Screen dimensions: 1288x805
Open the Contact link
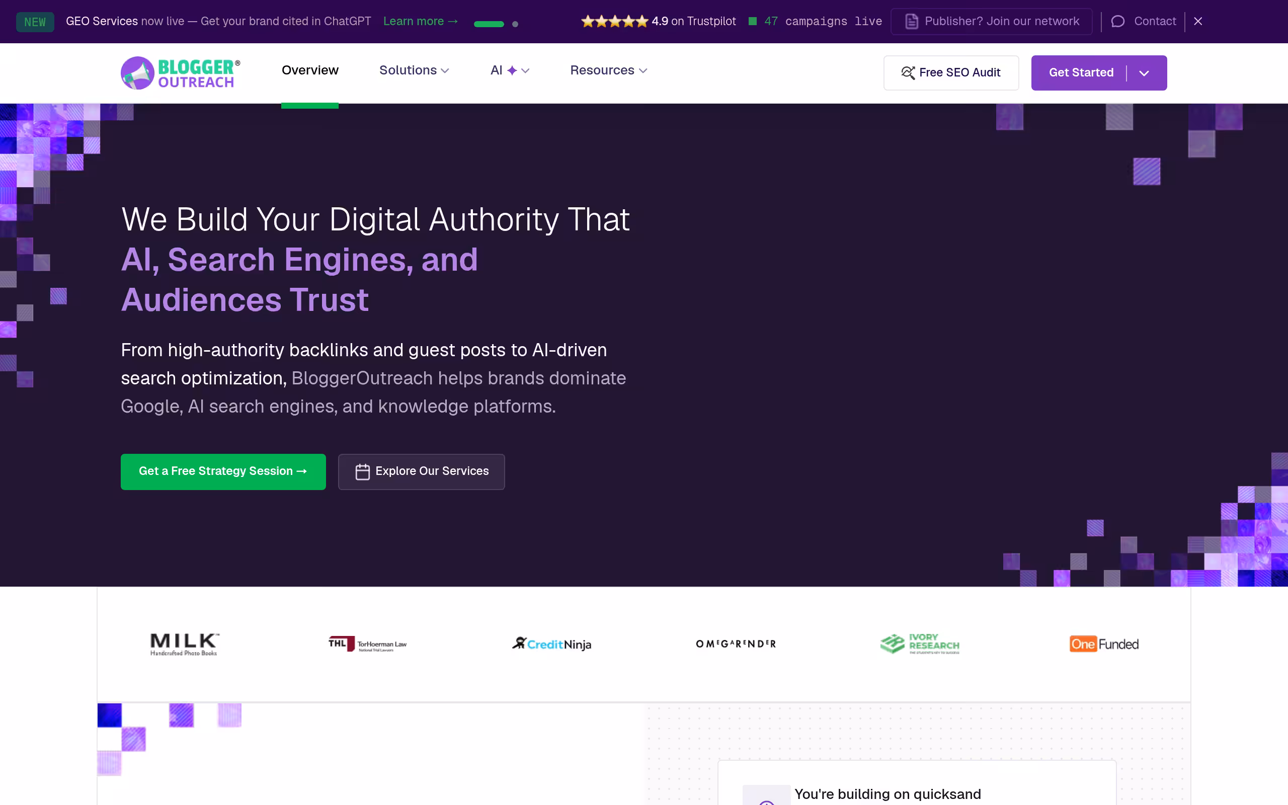click(1143, 21)
